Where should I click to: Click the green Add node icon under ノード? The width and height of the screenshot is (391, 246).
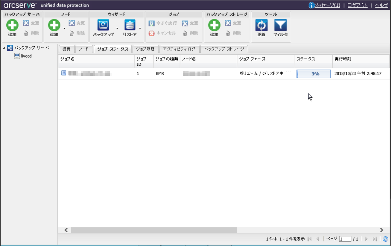(54, 25)
